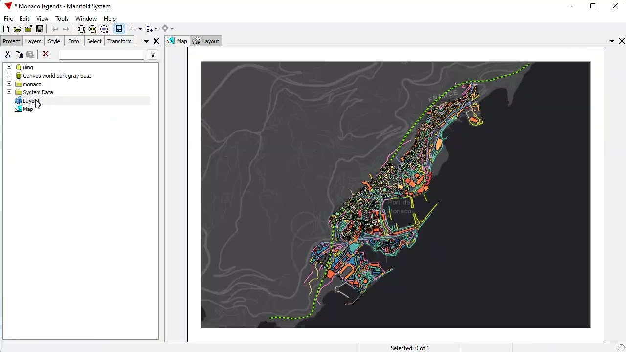Click the Zoom to Fit icon
This screenshot has width=626, height=352.
81,29
